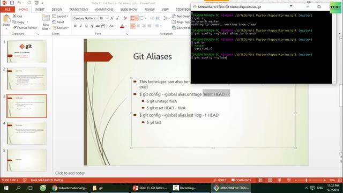Toggle Bullets list button
Image resolution: width=343 pixels, height=193 pixels.
[x=132, y=18]
